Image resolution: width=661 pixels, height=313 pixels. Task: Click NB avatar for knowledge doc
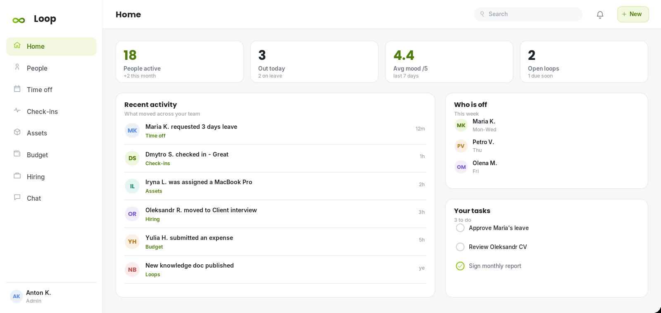(132, 270)
